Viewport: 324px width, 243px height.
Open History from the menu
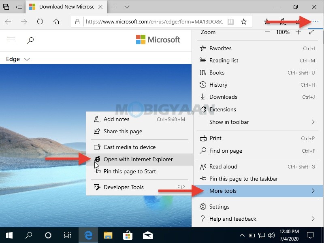(258, 85)
